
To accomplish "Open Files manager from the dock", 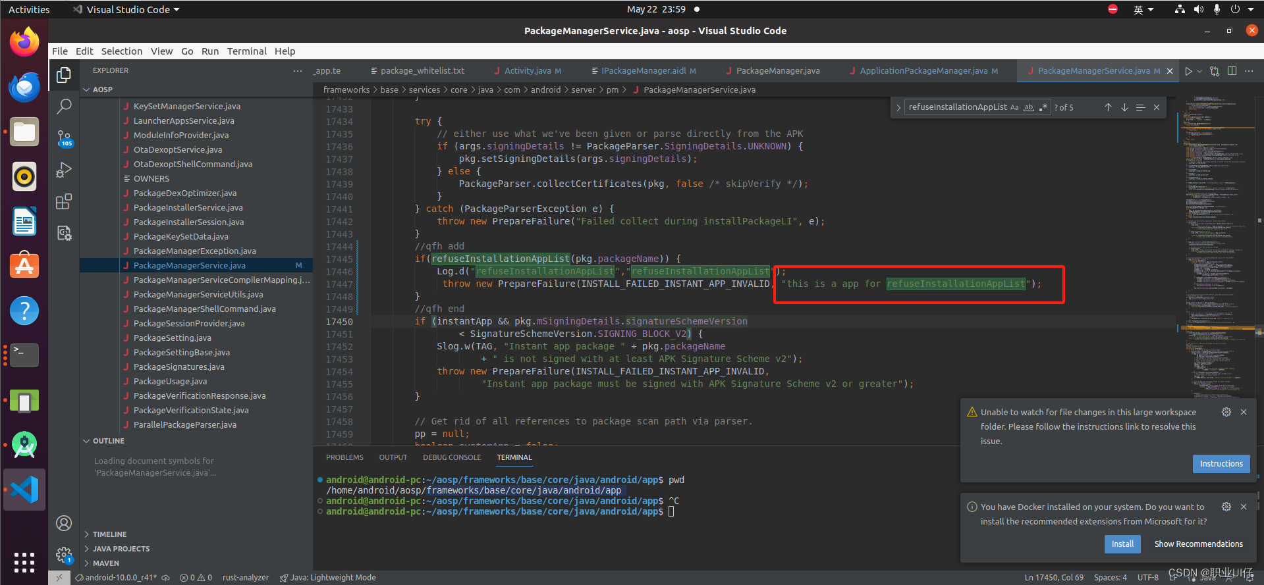I will pyautogui.click(x=24, y=132).
